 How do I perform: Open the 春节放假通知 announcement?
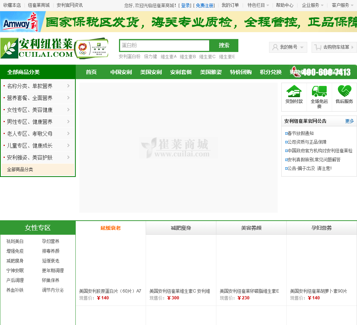300,133
